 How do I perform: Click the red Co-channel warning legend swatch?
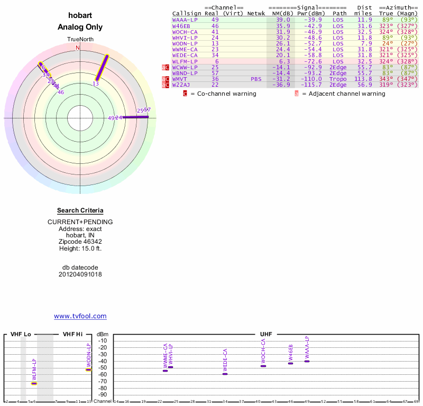pyautogui.click(x=185, y=94)
